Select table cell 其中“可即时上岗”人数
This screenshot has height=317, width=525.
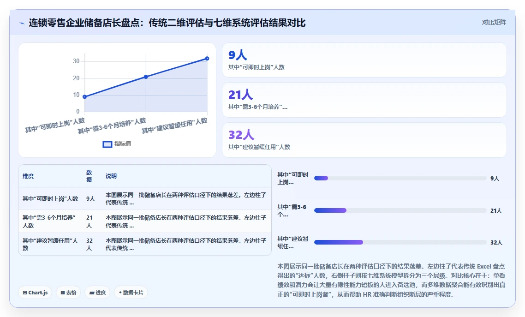50,199
